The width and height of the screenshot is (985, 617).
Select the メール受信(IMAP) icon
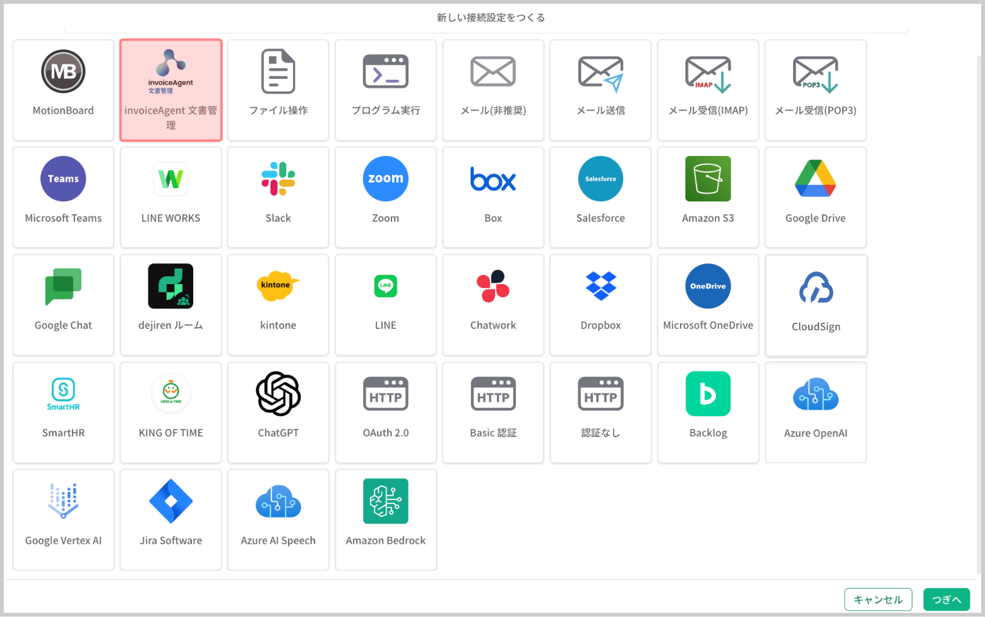click(x=708, y=74)
